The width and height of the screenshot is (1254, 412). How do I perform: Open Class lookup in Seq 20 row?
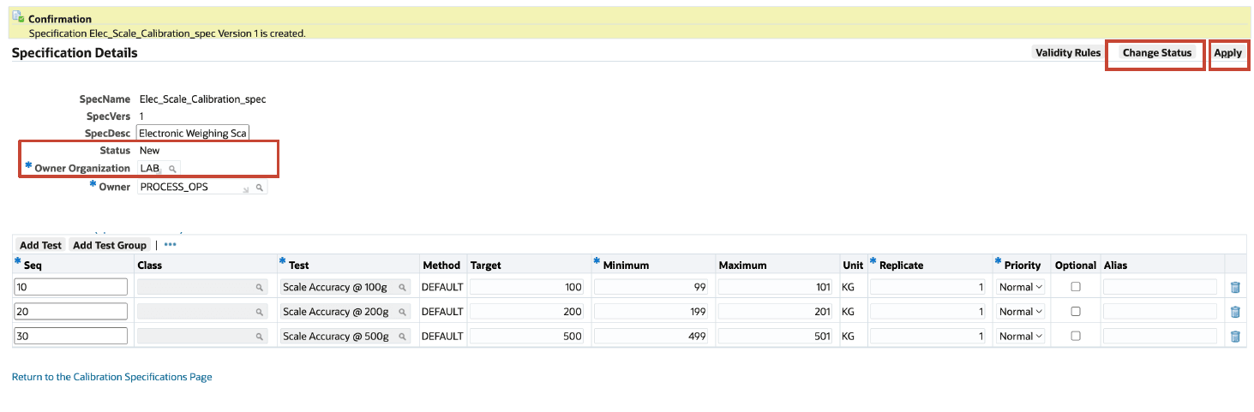(259, 312)
